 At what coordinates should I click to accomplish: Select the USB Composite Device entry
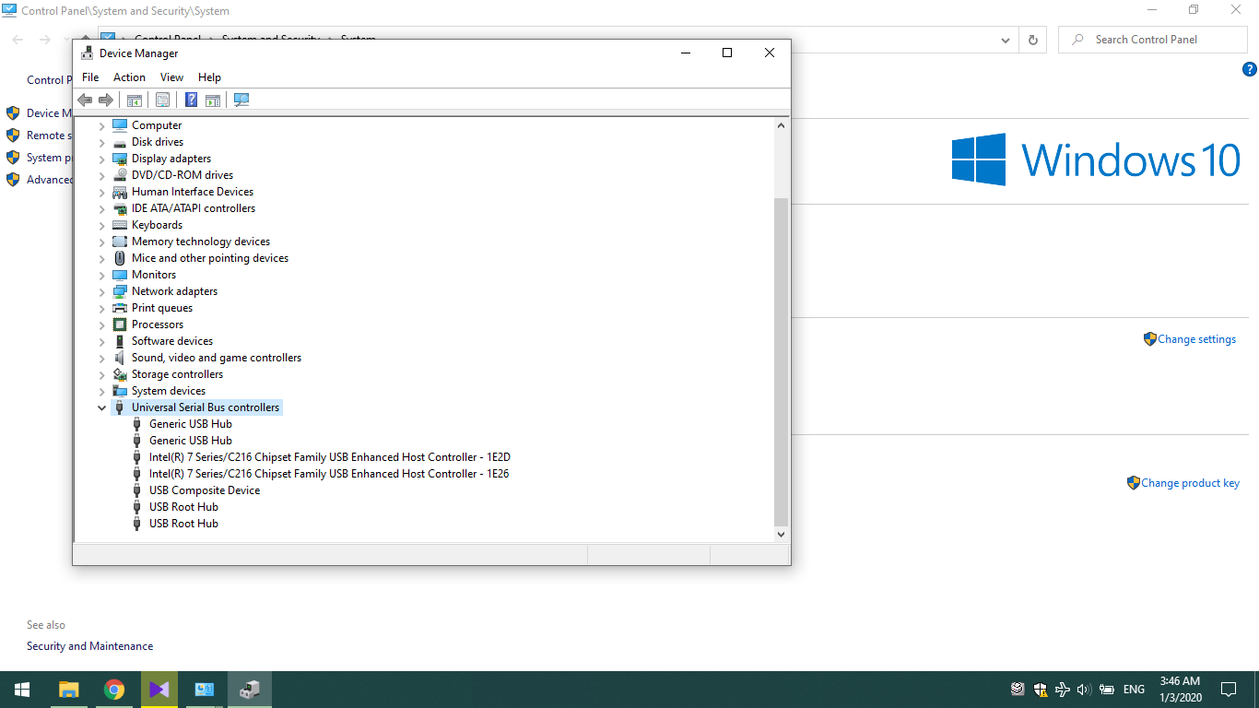(205, 490)
